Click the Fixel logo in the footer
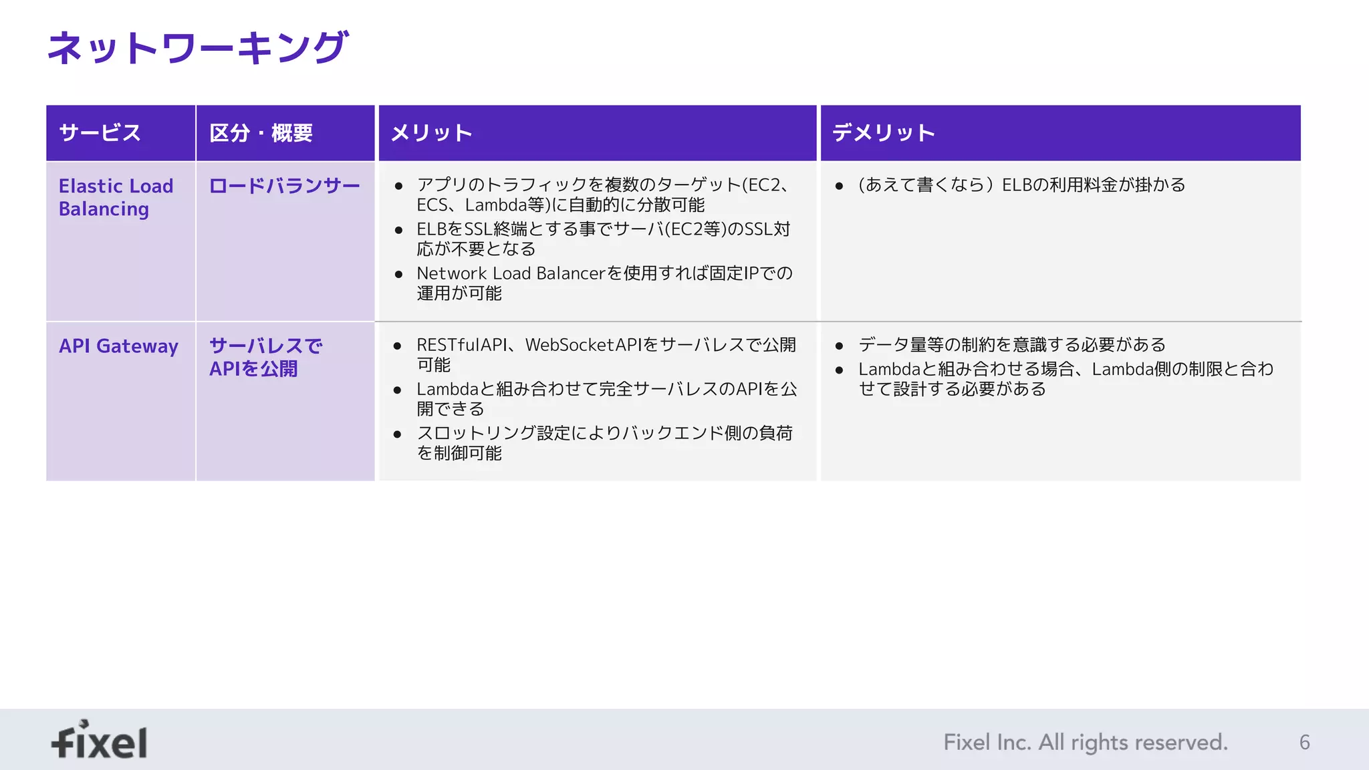Viewport: 1369px width, 770px height. click(x=99, y=741)
